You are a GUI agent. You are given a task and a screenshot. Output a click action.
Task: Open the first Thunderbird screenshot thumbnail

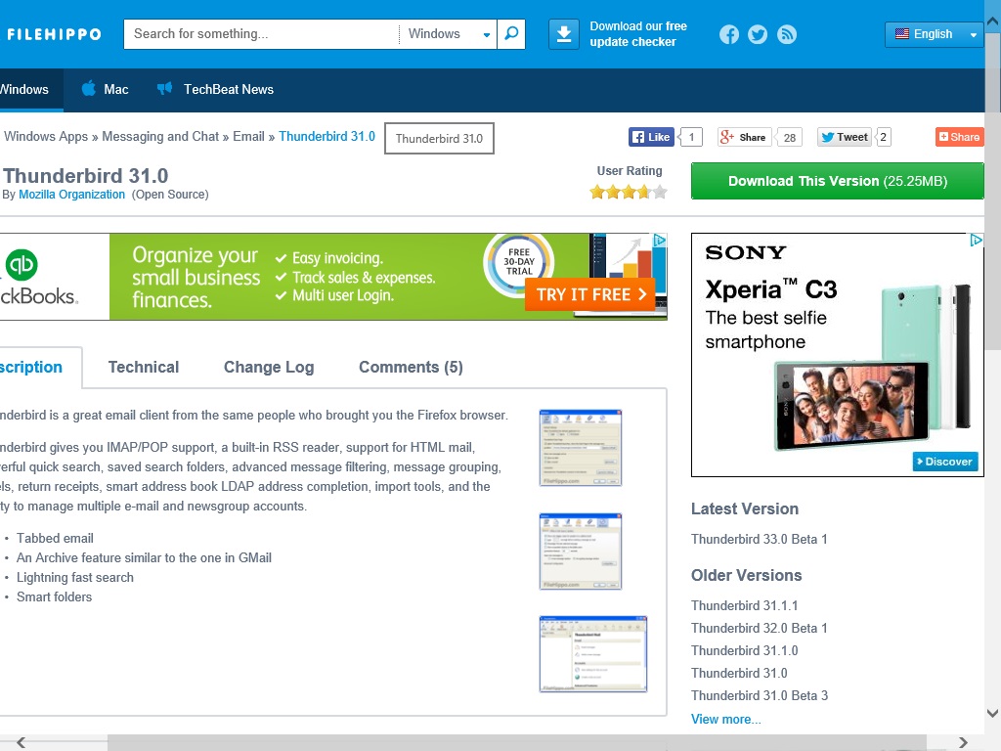[x=581, y=448]
